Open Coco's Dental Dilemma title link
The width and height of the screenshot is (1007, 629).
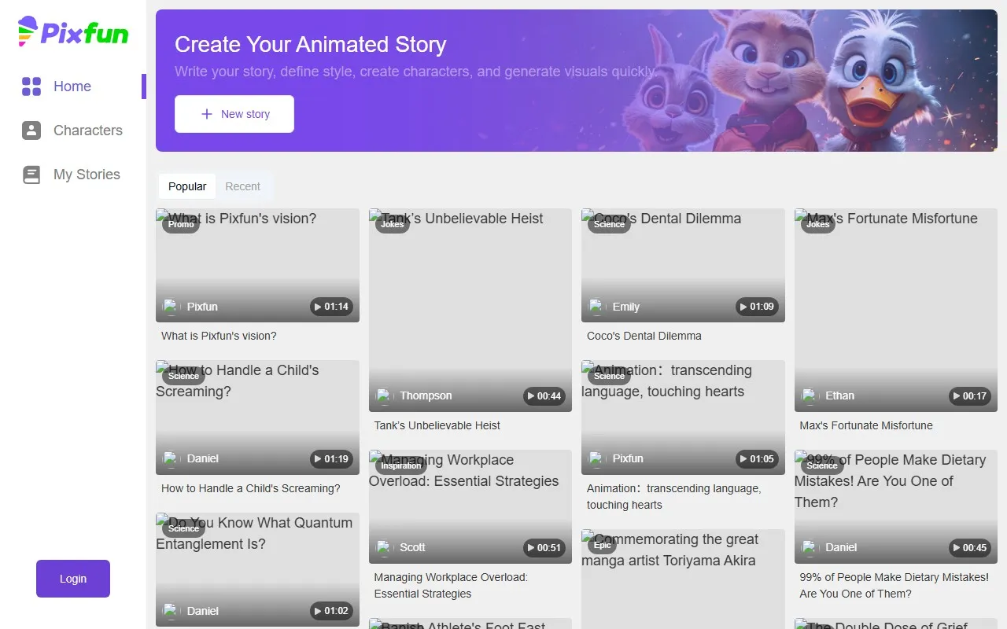pos(644,336)
